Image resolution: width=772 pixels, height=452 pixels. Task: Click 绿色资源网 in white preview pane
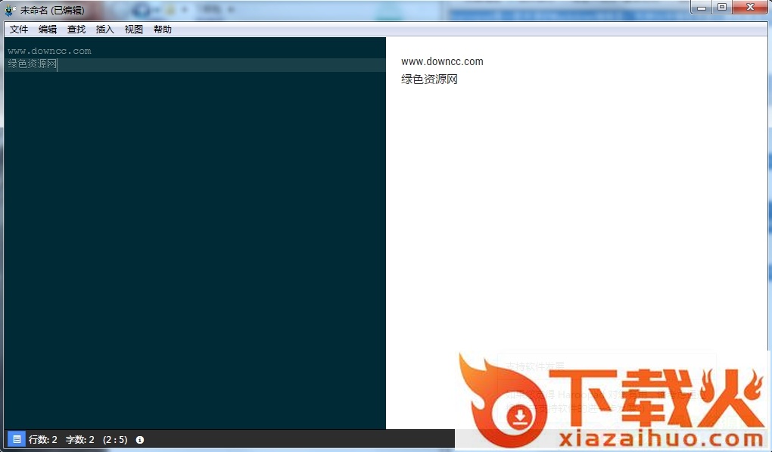pos(429,79)
